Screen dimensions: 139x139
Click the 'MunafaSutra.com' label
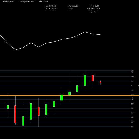point(27,2)
